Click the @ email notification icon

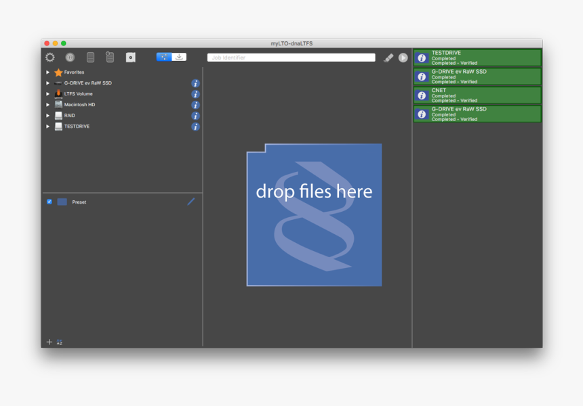click(x=70, y=58)
